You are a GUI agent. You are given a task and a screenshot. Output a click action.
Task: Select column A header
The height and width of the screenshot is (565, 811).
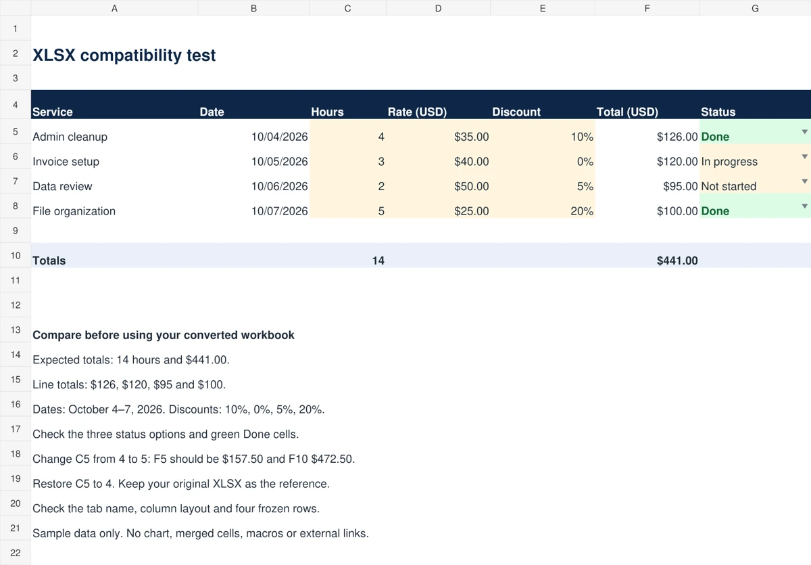click(x=114, y=8)
